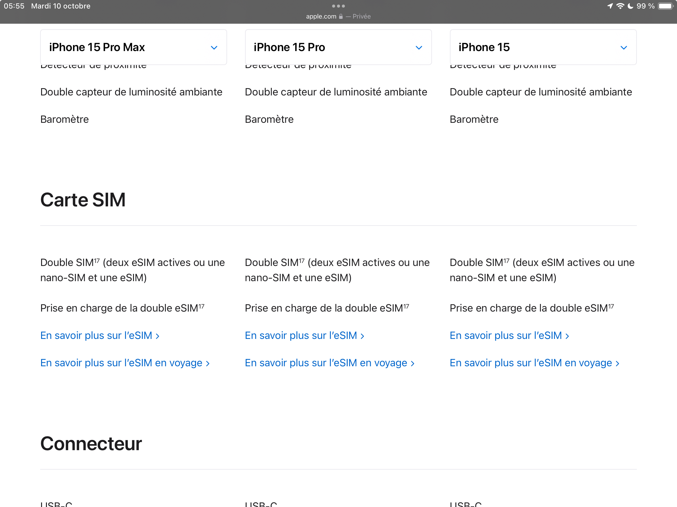The width and height of the screenshot is (677, 507).
Task: Open the iPhone 15 model dropdown
Action: (543, 47)
